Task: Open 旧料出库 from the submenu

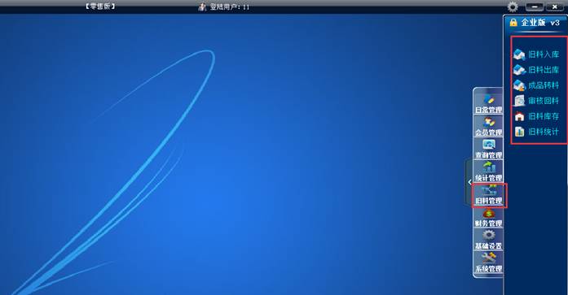Action: tap(536, 70)
